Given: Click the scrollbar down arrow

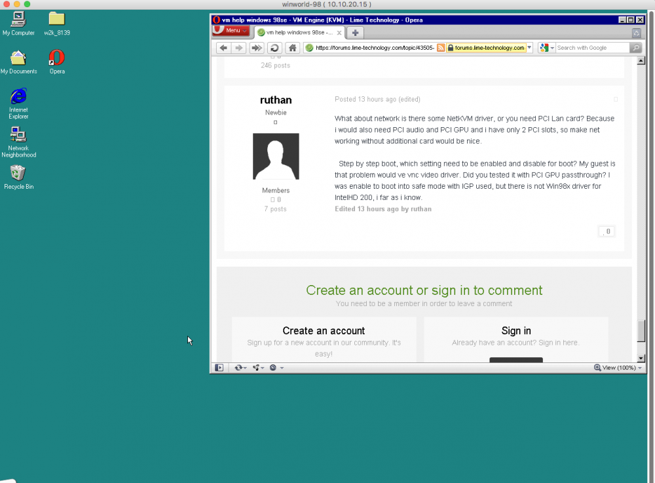Looking at the screenshot, I should click(641, 358).
